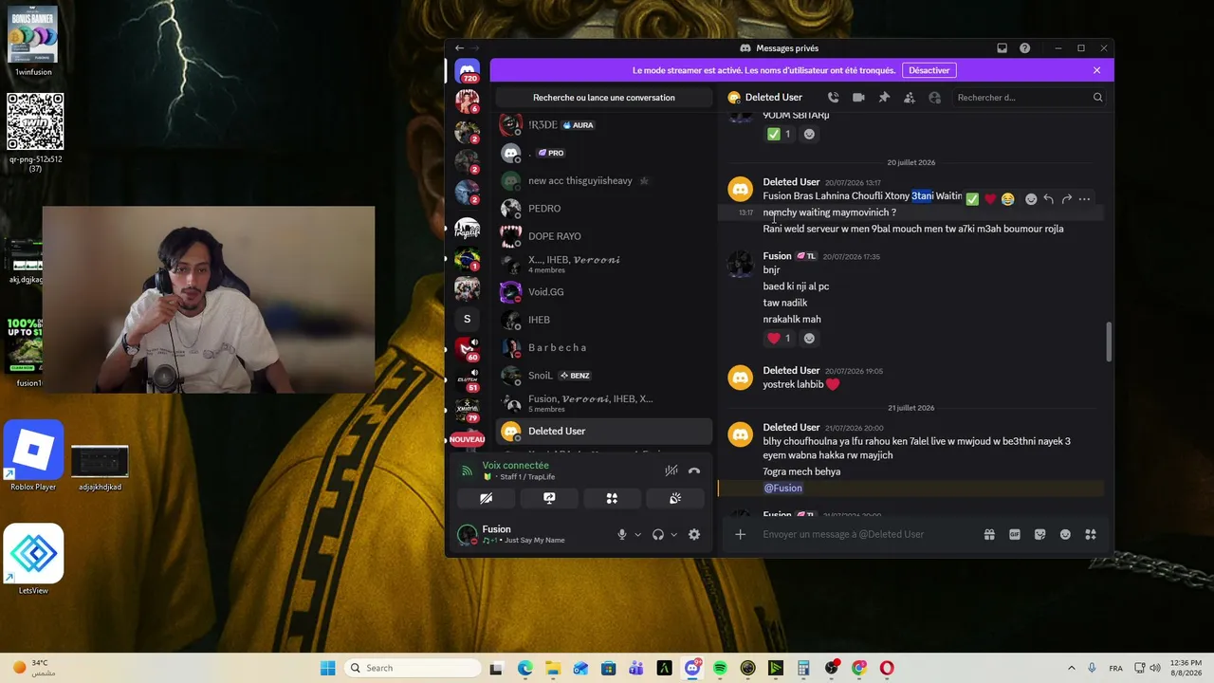Deafen audio with the headphones icon

pyautogui.click(x=658, y=535)
